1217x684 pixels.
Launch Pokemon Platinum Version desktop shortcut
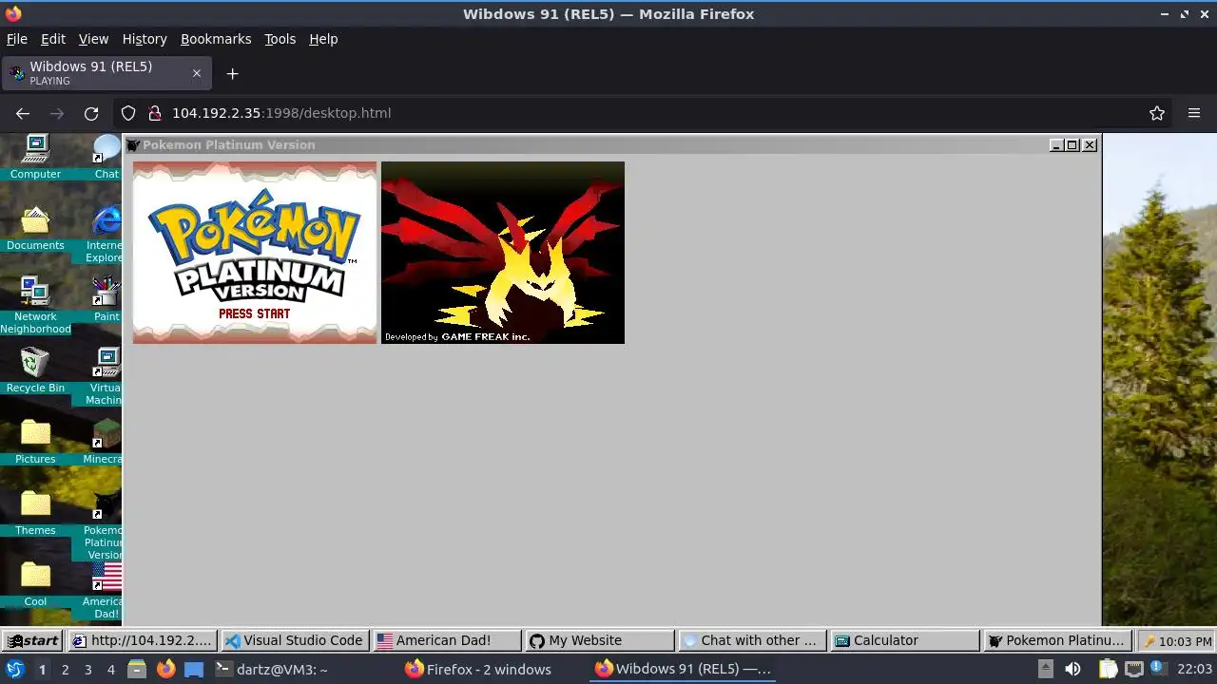click(104, 525)
